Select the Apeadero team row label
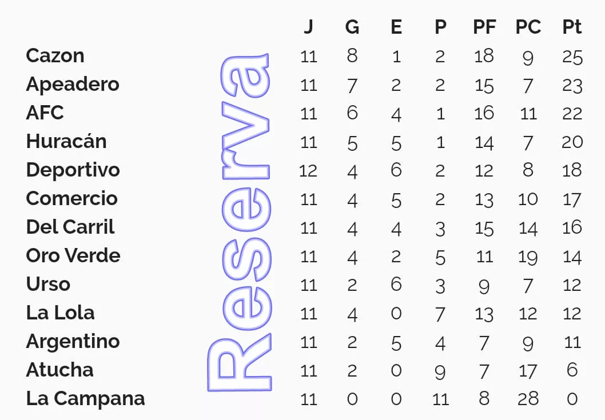This screenshot has width=605, height=420. pyautogui.click(x=73, y=85)
